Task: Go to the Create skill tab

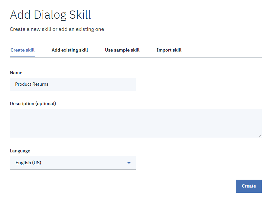Action: tap(23, 50)
